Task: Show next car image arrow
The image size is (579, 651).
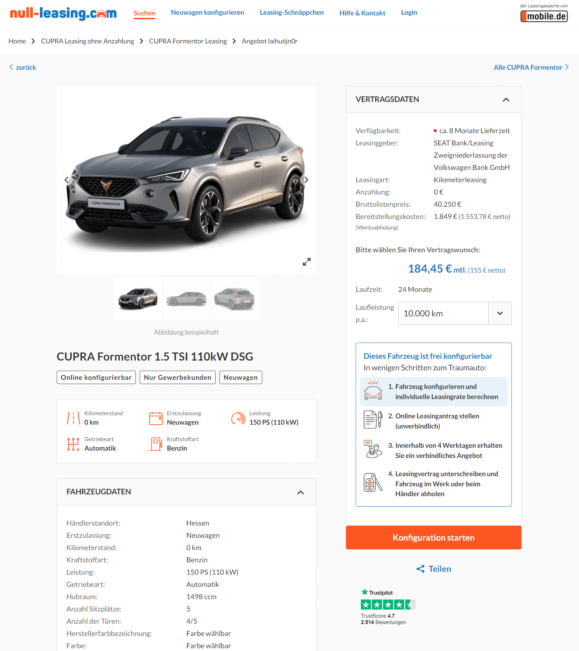Action: point(306,180)
